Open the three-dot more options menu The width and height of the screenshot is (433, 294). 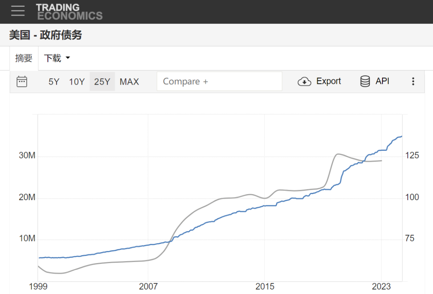(x=413, y=81)
